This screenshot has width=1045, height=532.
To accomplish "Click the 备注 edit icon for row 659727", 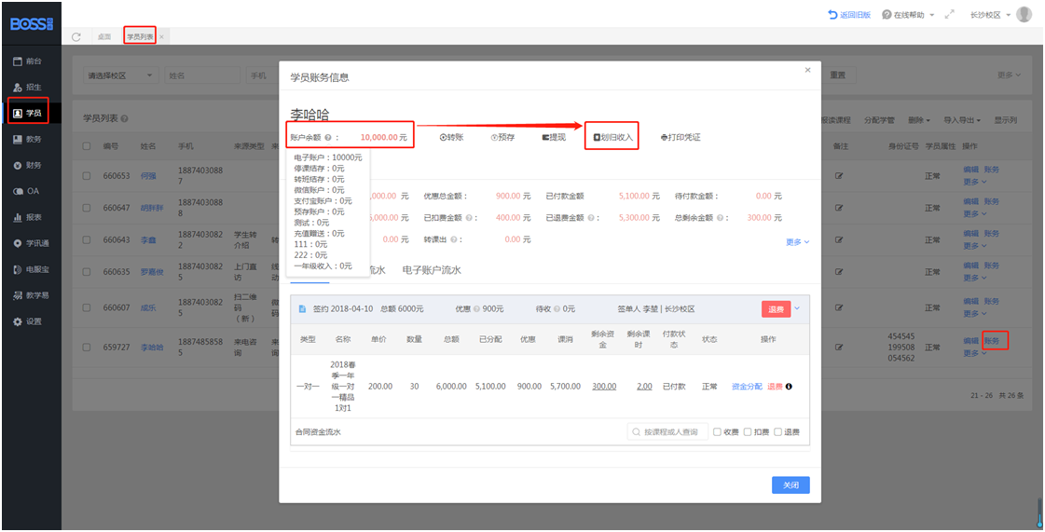I will 839,347.
